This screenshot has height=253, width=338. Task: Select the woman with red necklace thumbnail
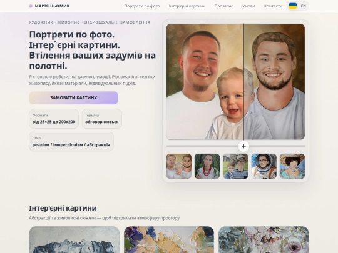(x=207, y=166)
